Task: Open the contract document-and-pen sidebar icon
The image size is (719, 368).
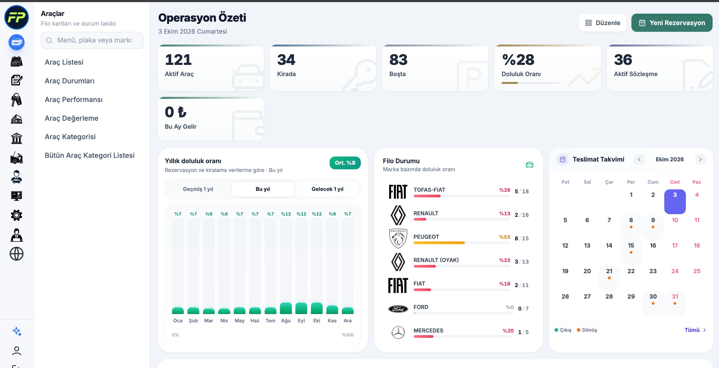Action: pos(17,80)
